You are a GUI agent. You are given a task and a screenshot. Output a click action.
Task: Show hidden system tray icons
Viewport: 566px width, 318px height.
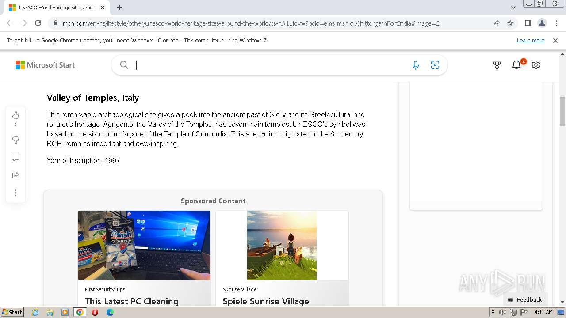tap(493, 312)
